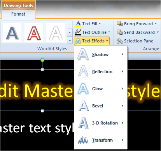
Task: Click the Text Fill label
Action: pos(90,24)
